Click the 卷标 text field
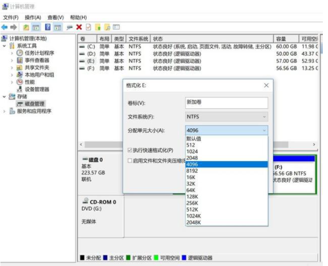The width and height of the screenshot is (328, 266). 227,103
